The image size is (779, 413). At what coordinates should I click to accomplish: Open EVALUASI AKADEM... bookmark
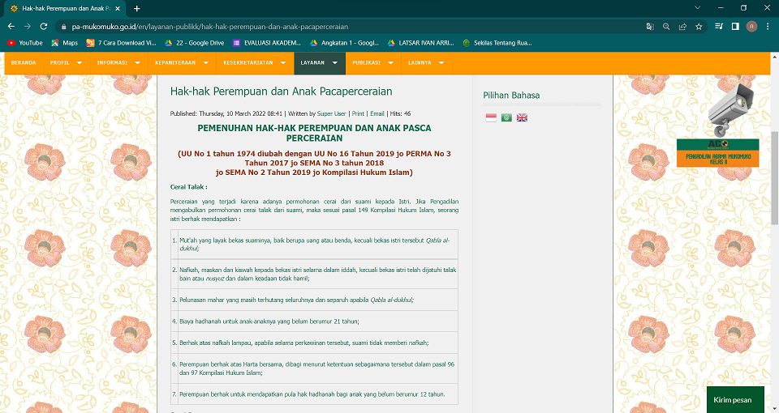(x=267, y=43)
